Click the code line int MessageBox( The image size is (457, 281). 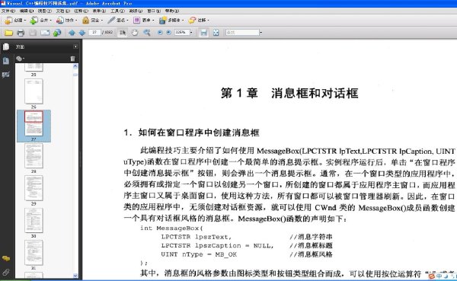click(x=171, y=228)
